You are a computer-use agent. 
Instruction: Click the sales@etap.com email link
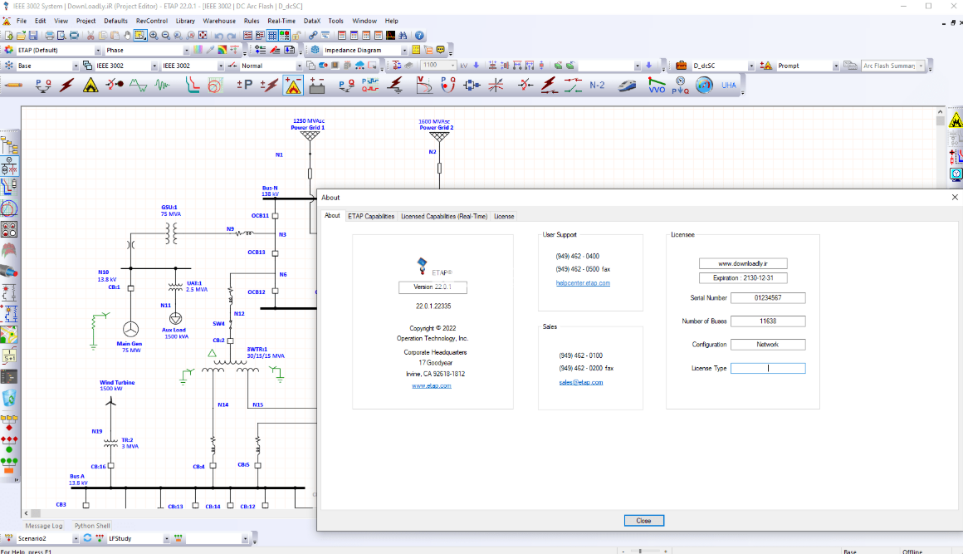(x=581, y=382)
